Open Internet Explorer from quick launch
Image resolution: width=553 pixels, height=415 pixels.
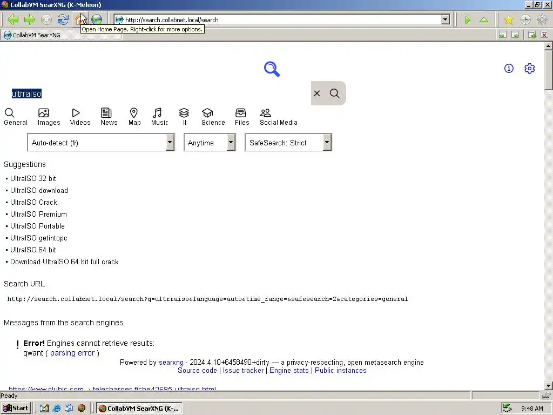[x=56, y=408]
